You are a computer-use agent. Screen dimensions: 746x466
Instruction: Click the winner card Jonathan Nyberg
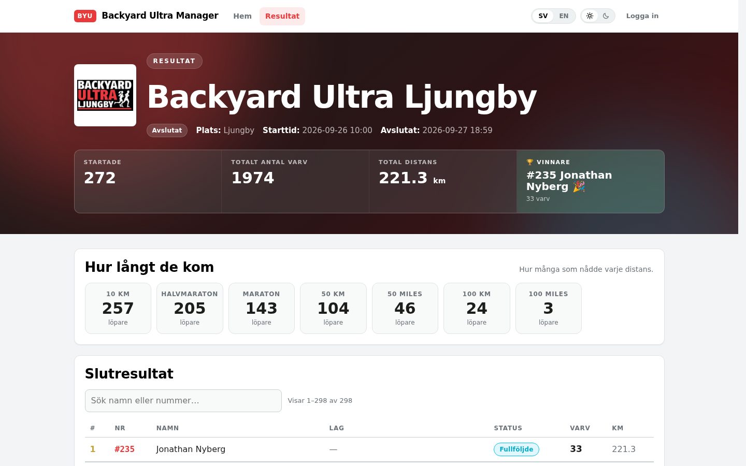[591, 181]
